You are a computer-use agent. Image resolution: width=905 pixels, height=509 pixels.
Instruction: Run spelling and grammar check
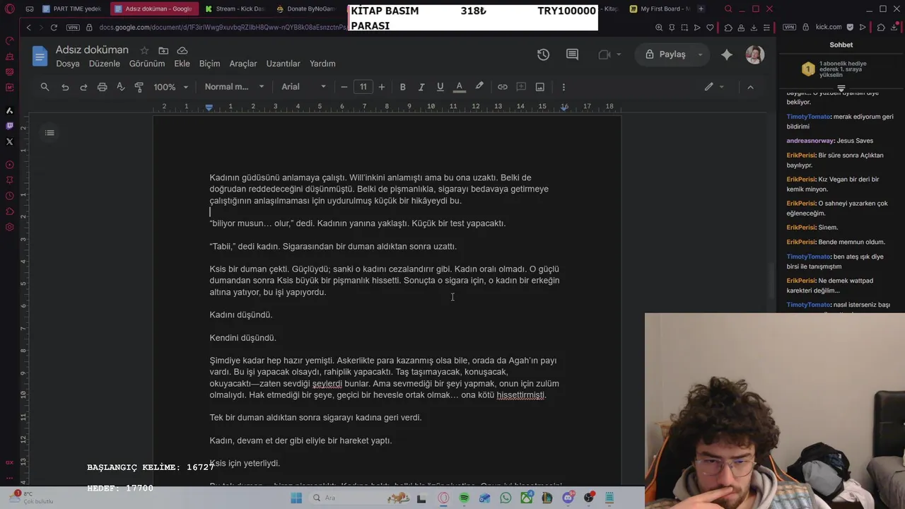pos(120,87)
